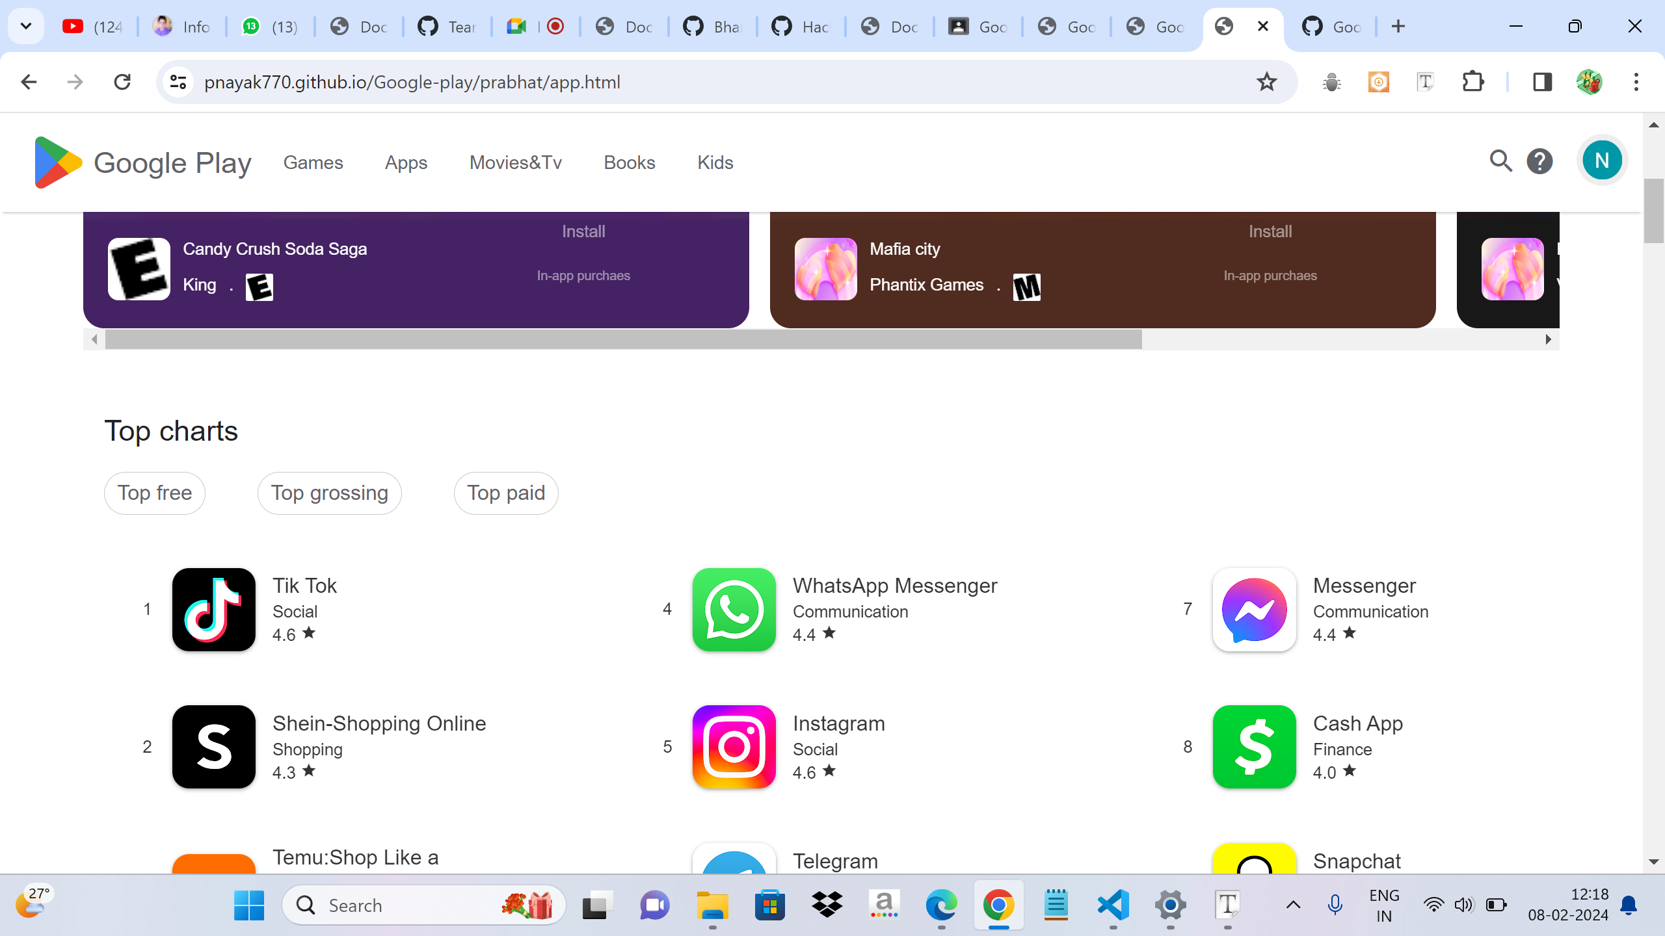The image size is (1665, 936).
Task: Open the Tik Tok app icon
Action: pyautogui.click(x=214, y=610)
